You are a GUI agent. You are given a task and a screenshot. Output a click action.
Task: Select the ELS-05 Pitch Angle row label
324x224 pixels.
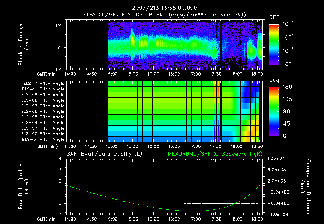pos(43,117)
